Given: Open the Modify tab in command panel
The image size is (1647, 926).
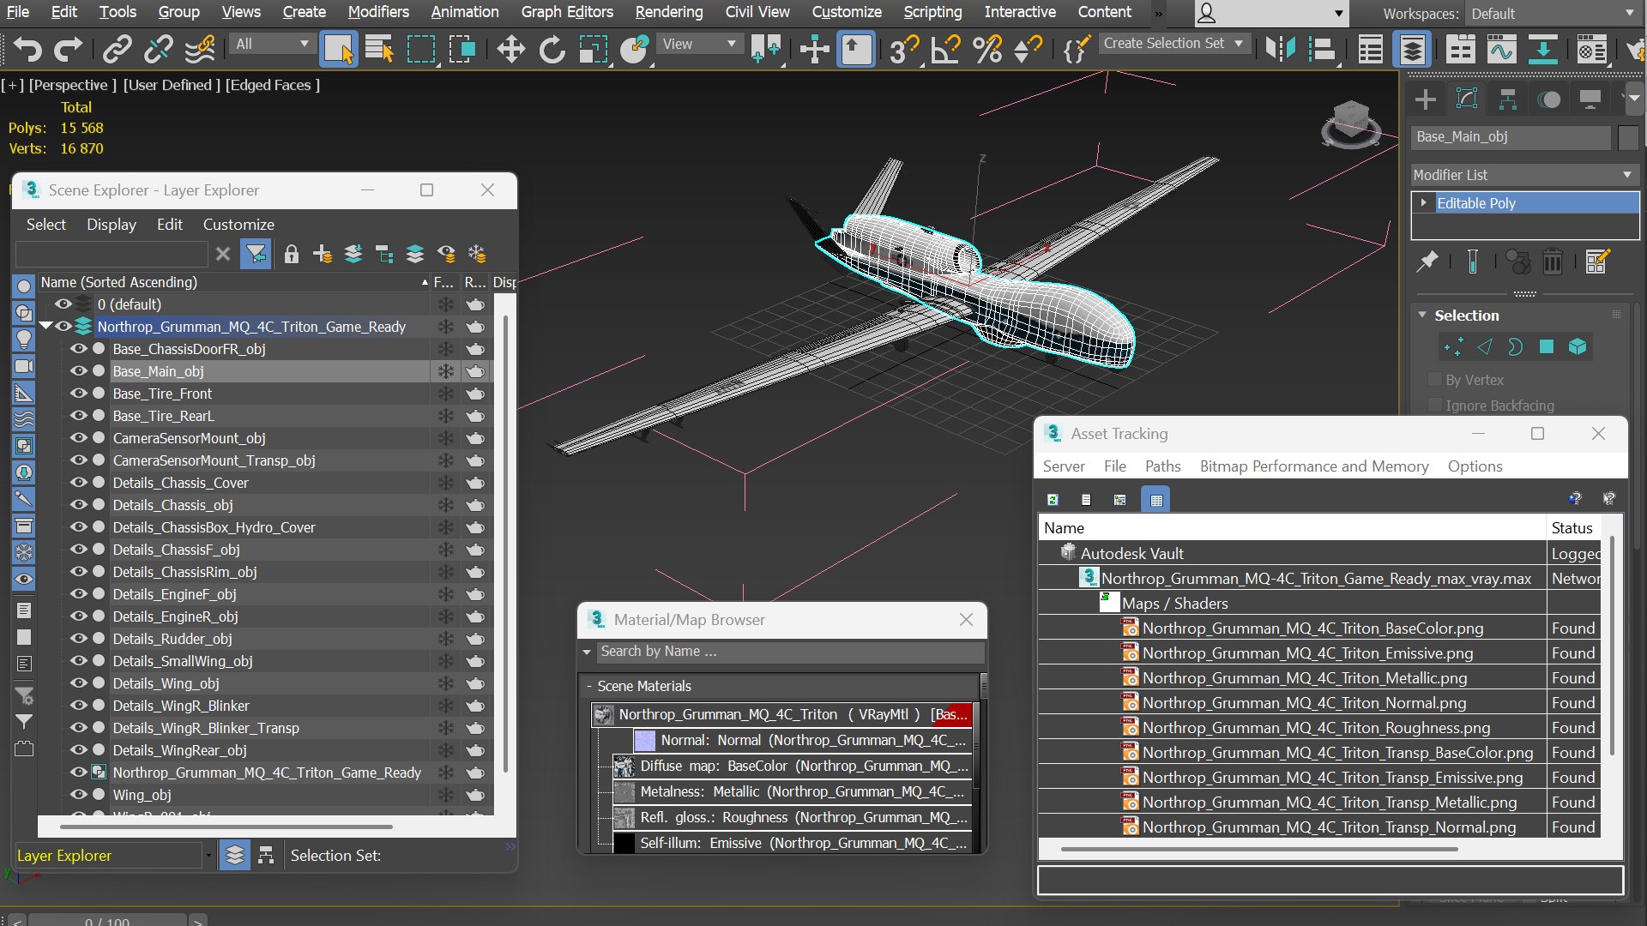Looking at the screenshot, I should (x=1466, y=99).
